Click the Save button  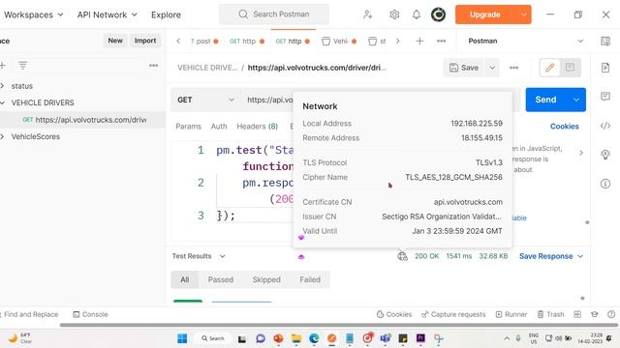[x=464, y=68]
